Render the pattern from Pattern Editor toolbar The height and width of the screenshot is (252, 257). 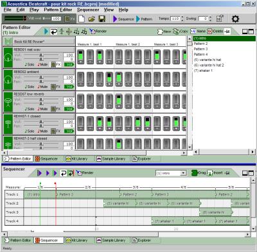pyautogui.click(x=98, y=31)
